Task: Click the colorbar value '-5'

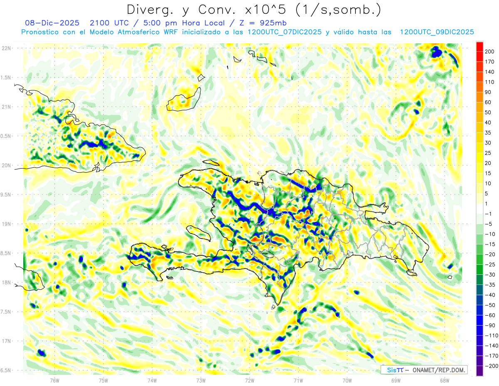Action: pyautogui.click(x=488, y=224)
